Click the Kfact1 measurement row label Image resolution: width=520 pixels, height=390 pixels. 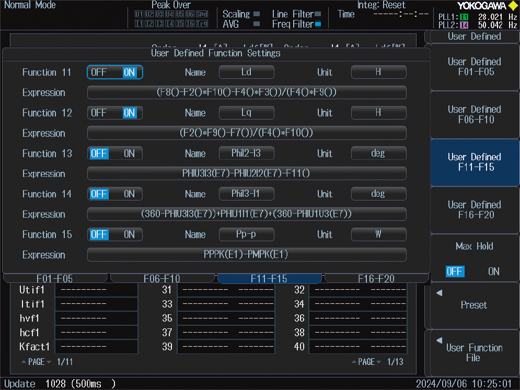tap(34, 347)
